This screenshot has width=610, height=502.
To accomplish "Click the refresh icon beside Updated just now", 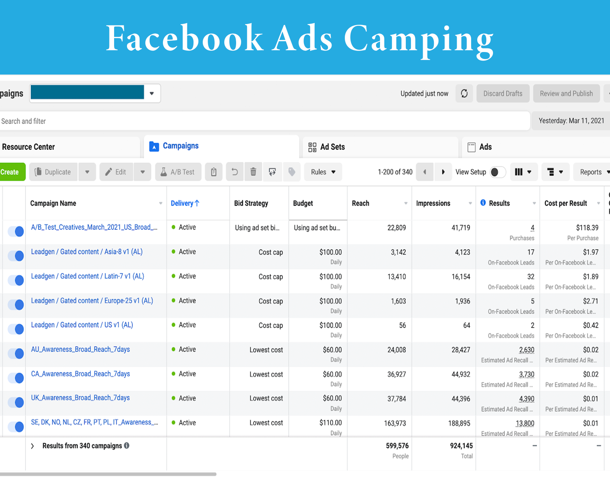I will pyautogui.click(x=464, y=94).
